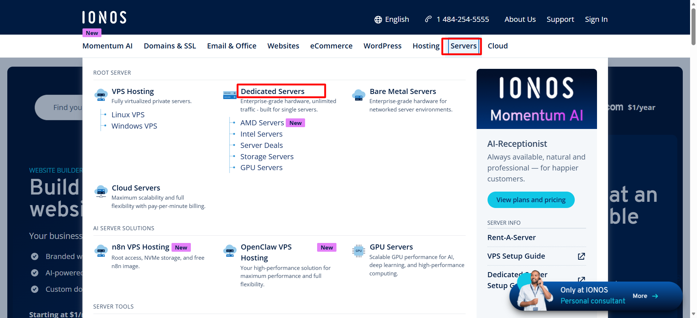697x318 pixels.
Task: Click the Bare Metal Servers cloud icon
Action: pos(359,95)
